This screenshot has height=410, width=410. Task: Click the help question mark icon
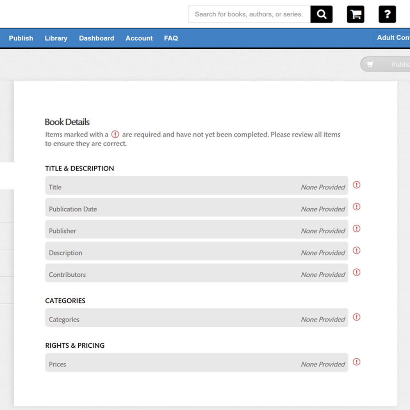pos(387,14)
